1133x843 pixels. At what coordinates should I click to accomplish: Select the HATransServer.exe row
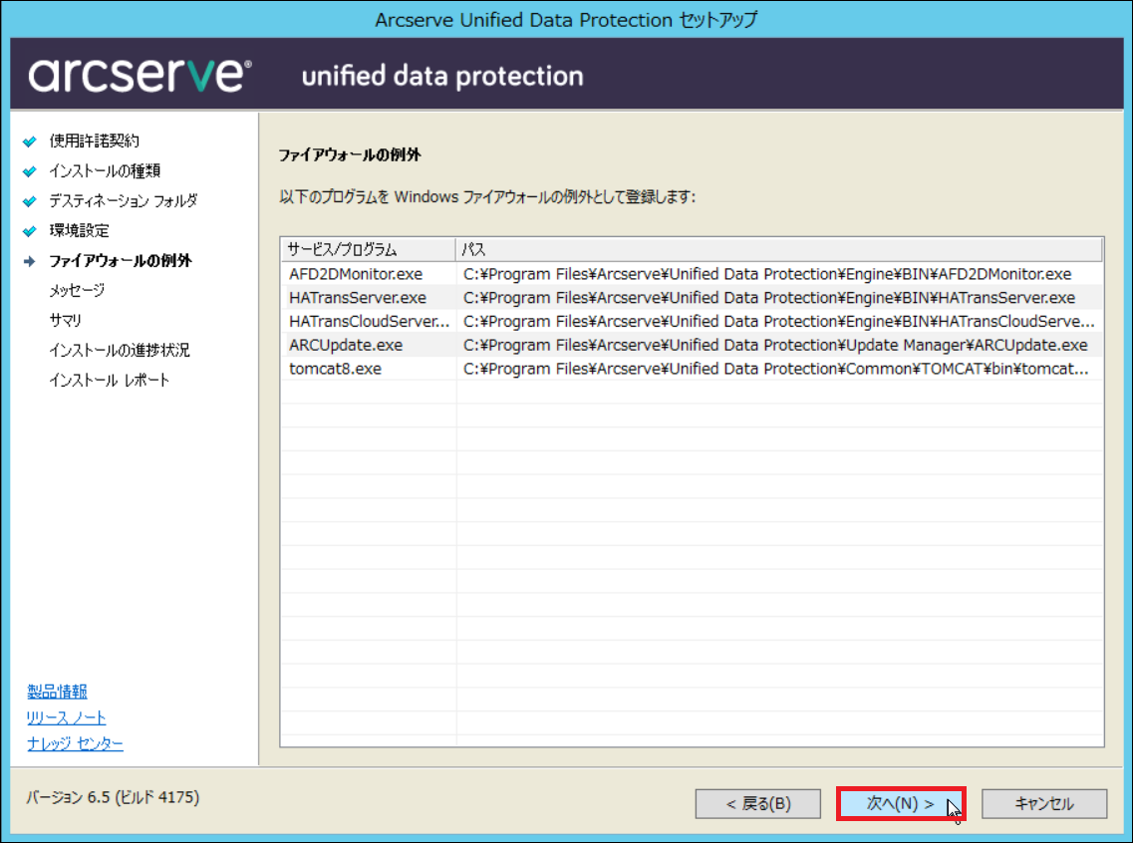(693, 298)
